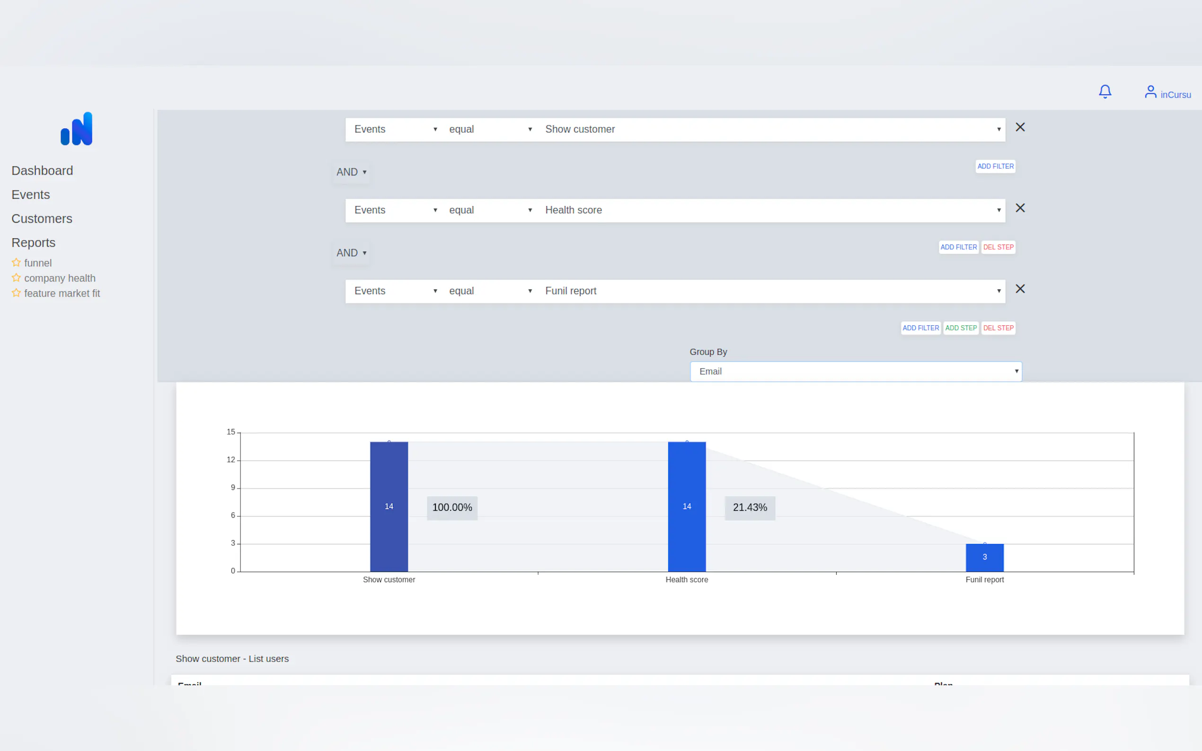This screenshot has height=751, width=1202.
Task: Remove the Funil report filter row
Action: (1020, 289)
